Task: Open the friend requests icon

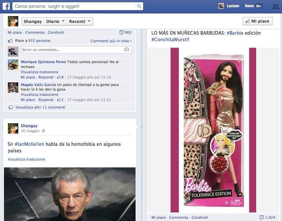Action: (x=275, y=6)
